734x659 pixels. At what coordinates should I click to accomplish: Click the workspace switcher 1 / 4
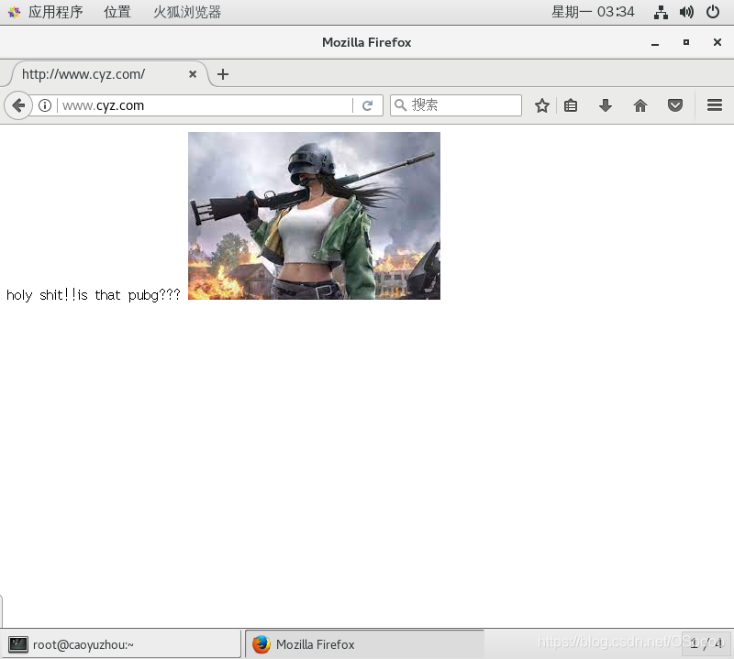coord(706,643)
